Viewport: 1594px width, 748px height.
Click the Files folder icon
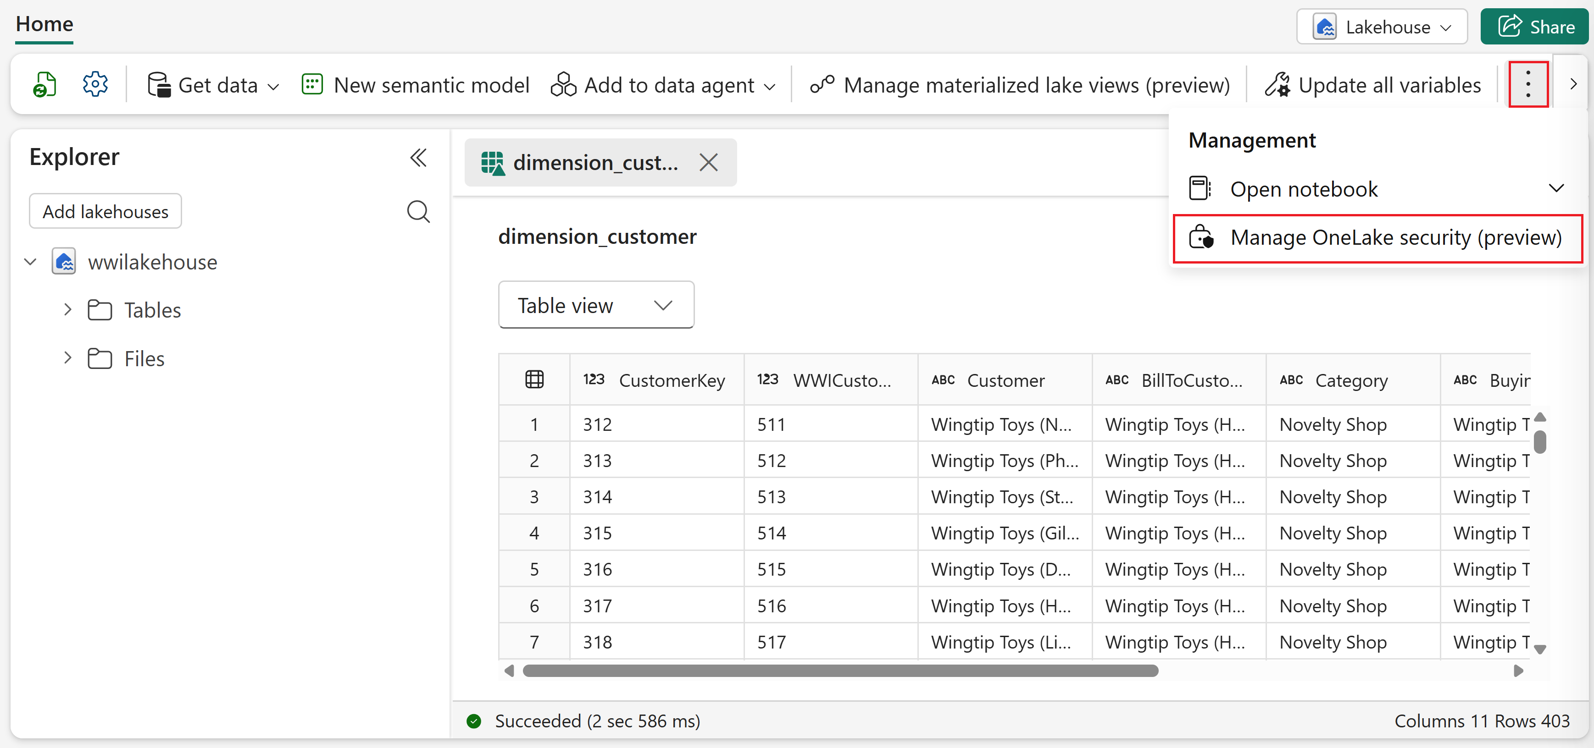point(100,358)
